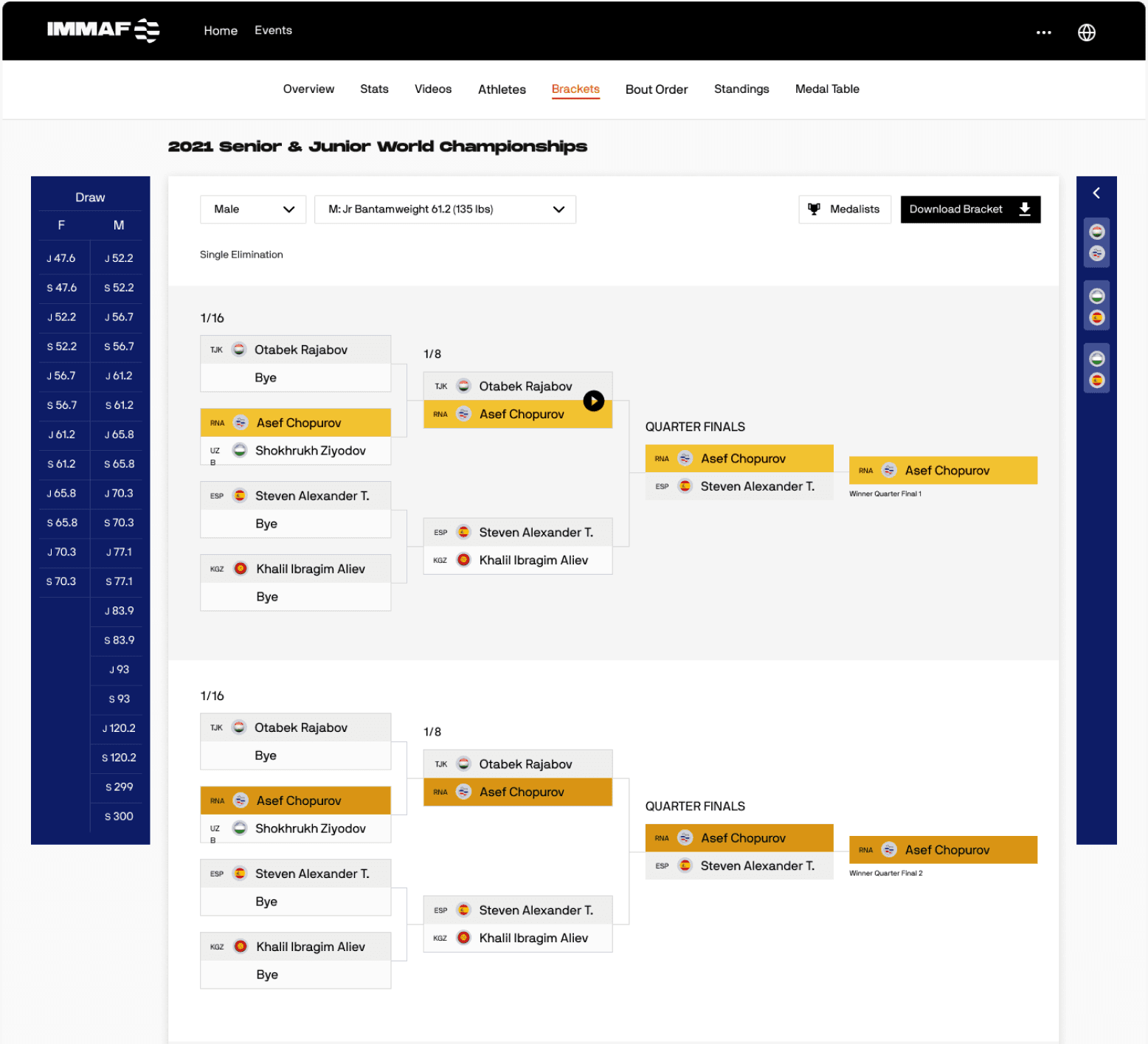Switch to the Medal Table tab
Image resolution: width=1148 pixels, height=1044 pixels.
[827, 89]
